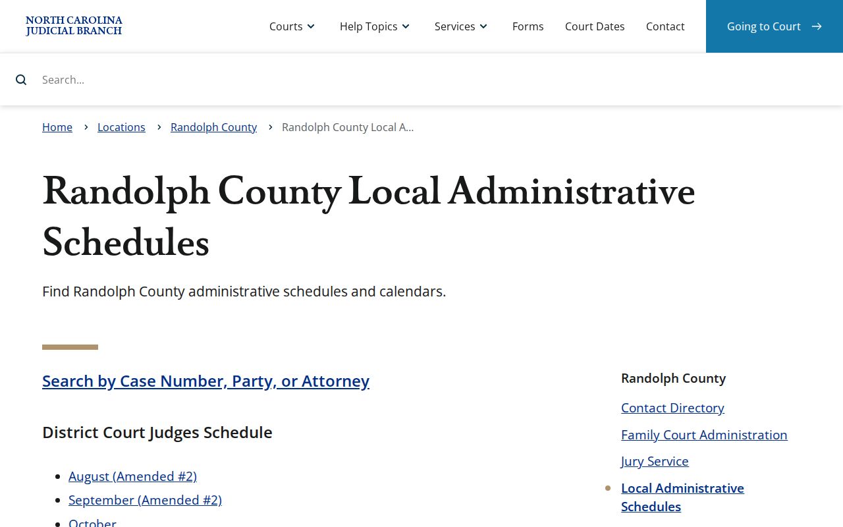Screen dimensions: 843x527
Task: Open the Forms menu item
Action: (528, 26)
